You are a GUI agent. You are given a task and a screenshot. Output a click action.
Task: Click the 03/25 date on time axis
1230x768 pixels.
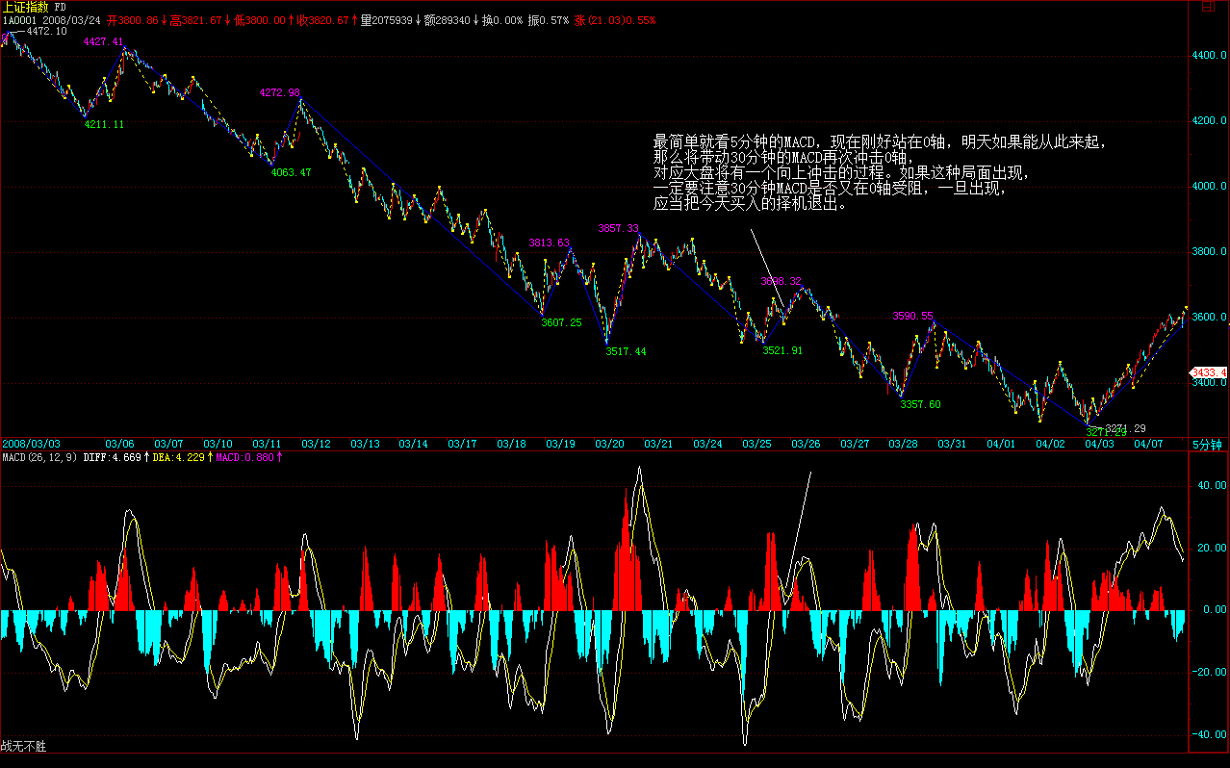[x=756, y=444]
